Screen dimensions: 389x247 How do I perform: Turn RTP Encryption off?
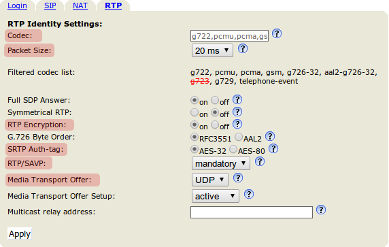(215, 125)
